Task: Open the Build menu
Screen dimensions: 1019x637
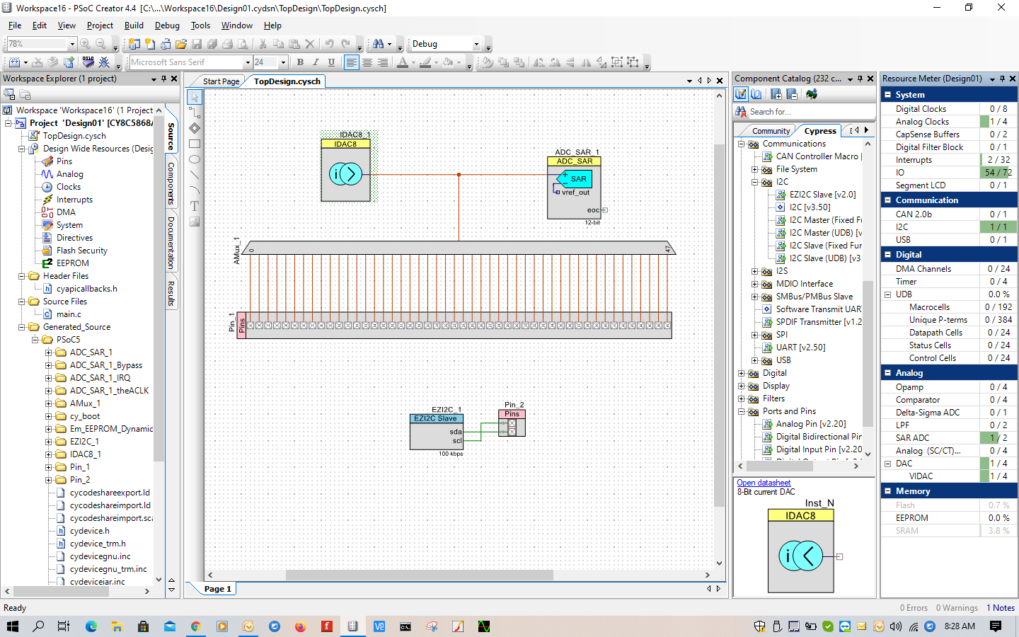Action: (134, 25)
